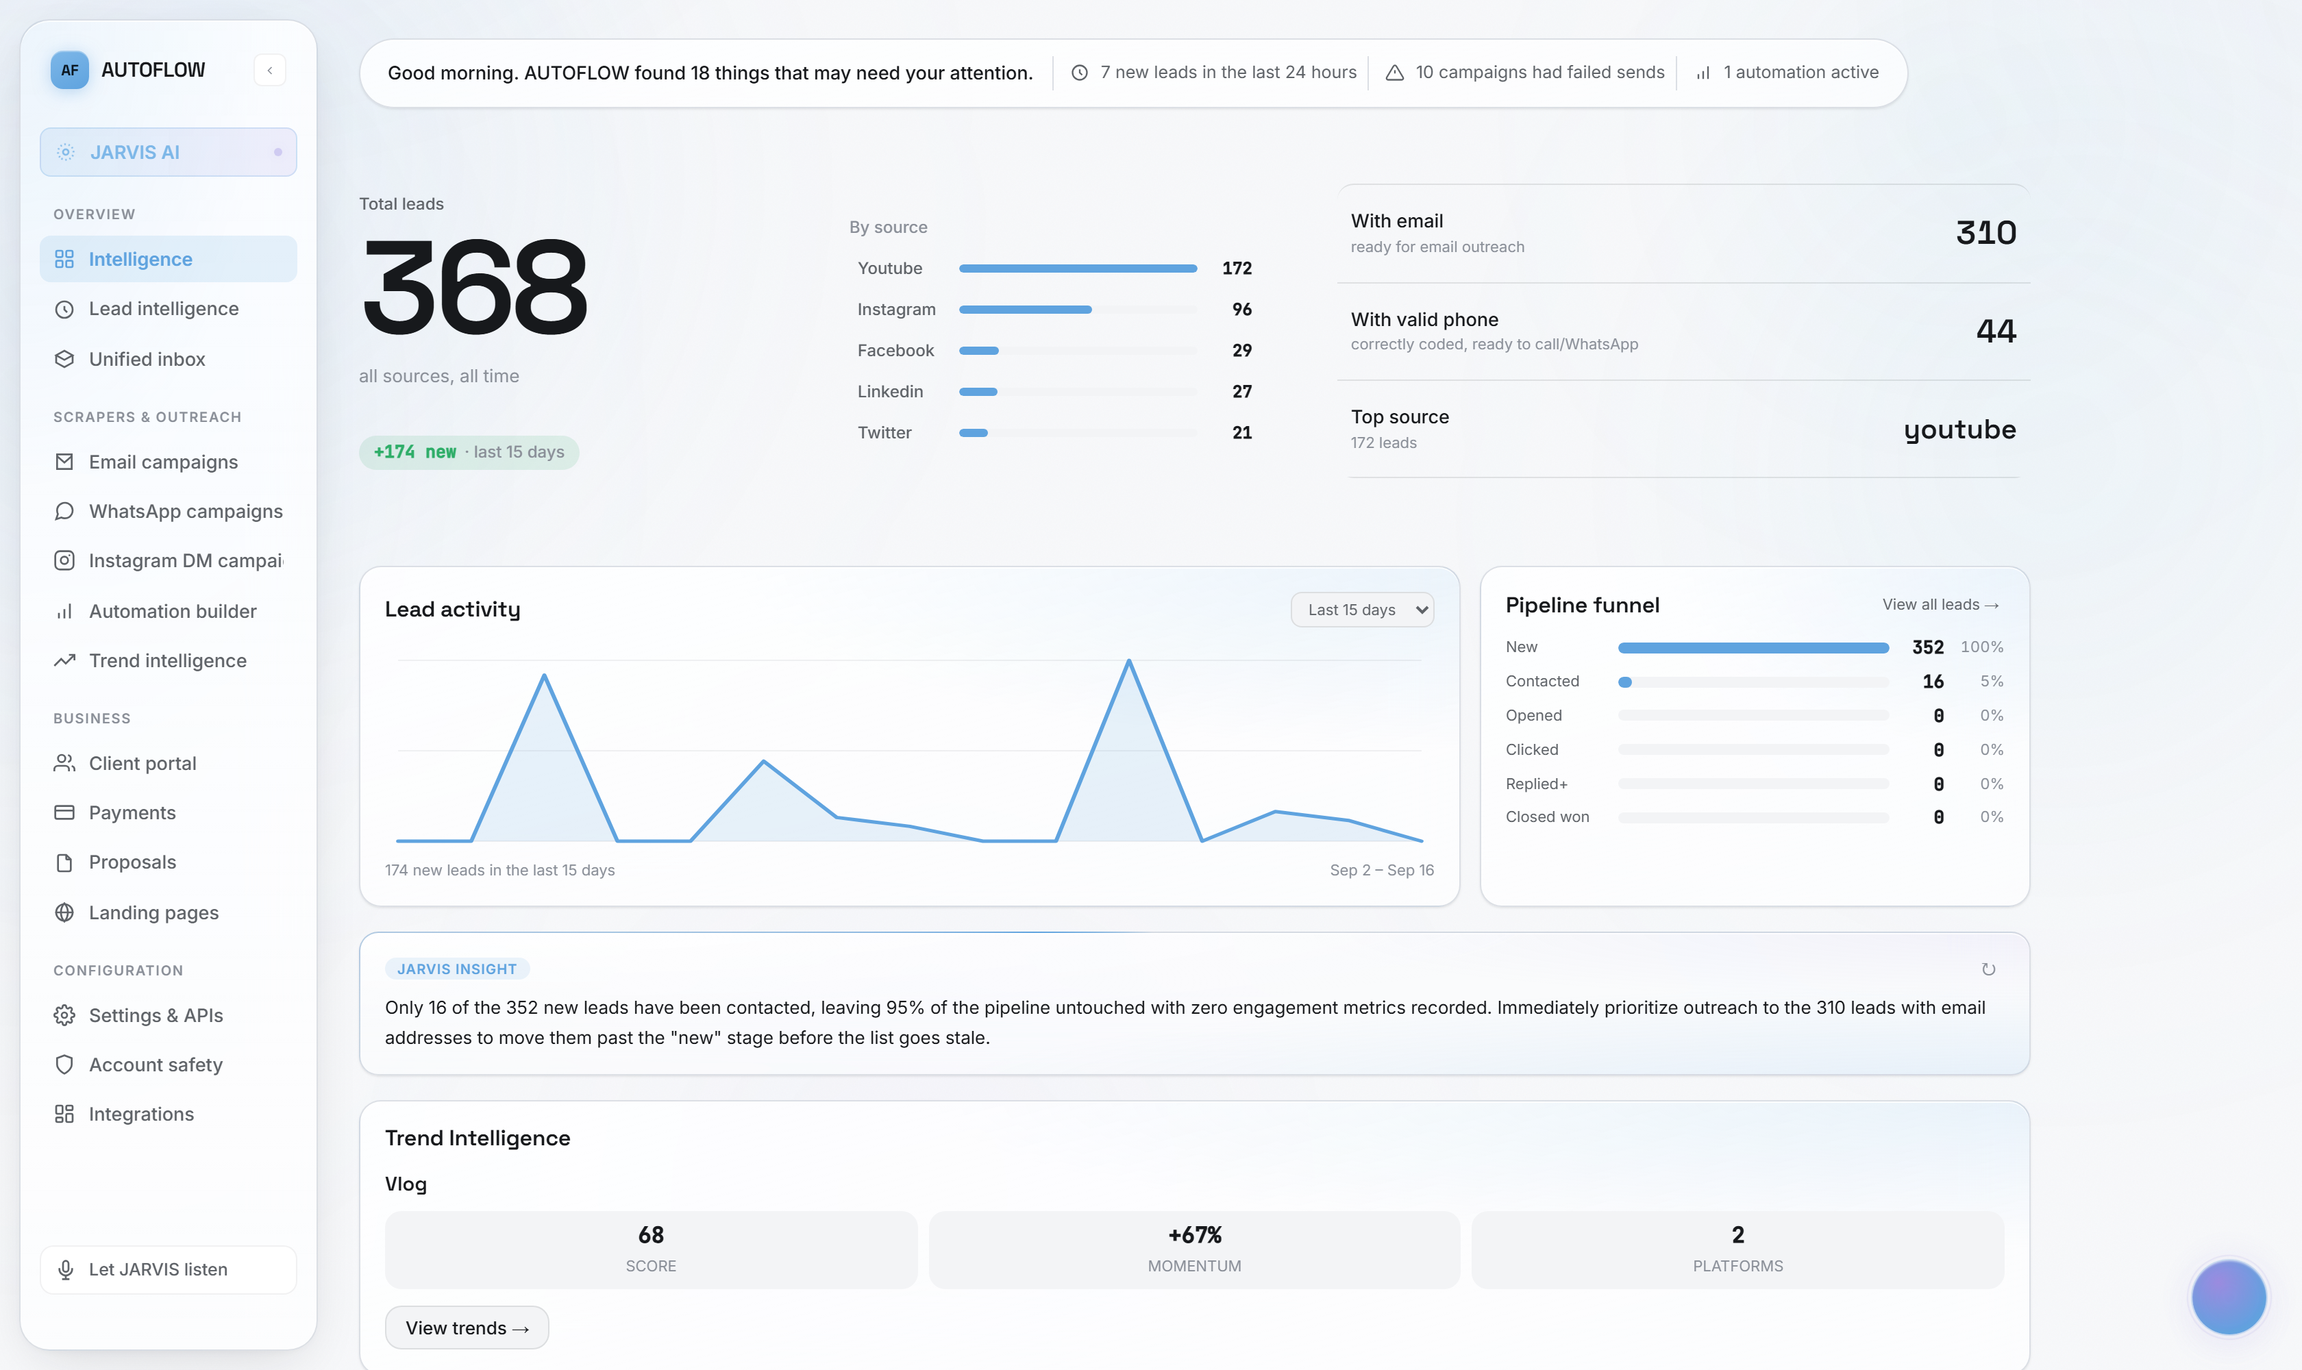Click the With valid phone stat row
Image resolution: width=2302 pixels, height=1370 pixels.
1683,332
